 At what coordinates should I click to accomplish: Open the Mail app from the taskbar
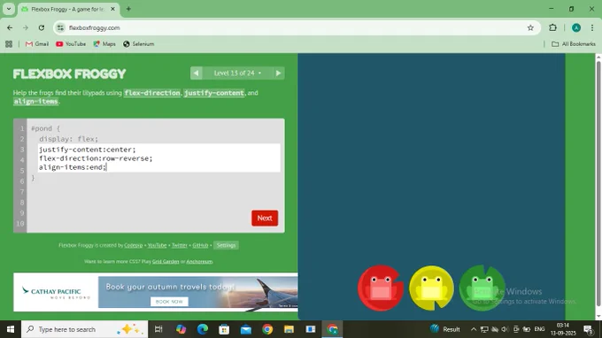pyautogui.click(x=246, y=329)
